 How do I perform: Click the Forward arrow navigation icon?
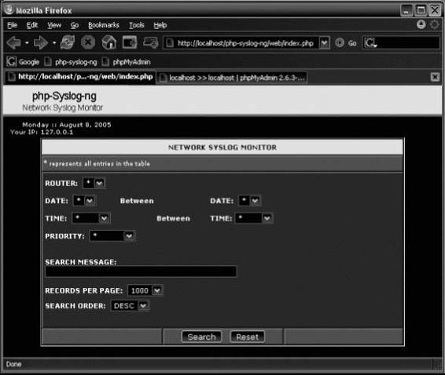pyautogui.click(x=41, y=43)
